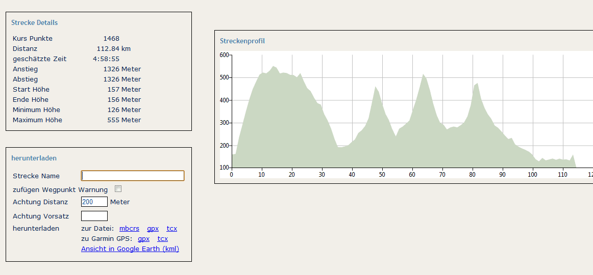Click into the Achtung Vorsatz field

pos(94,216)
